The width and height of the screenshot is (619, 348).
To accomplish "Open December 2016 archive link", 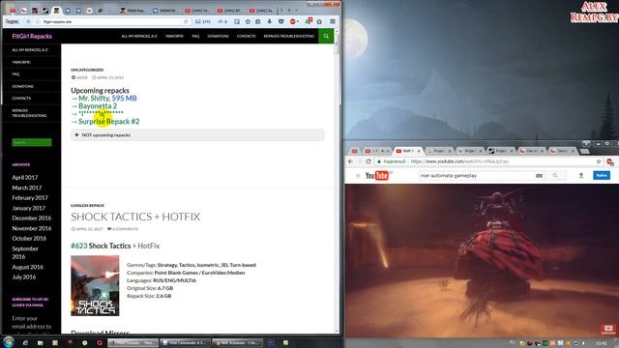I will click(32, 217).
